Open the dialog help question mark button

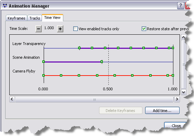pyautogui.click(x=181, y=6)
